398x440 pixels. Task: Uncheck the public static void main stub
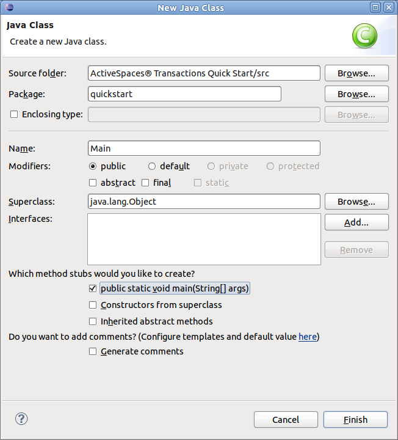click(x=93, y=288)
